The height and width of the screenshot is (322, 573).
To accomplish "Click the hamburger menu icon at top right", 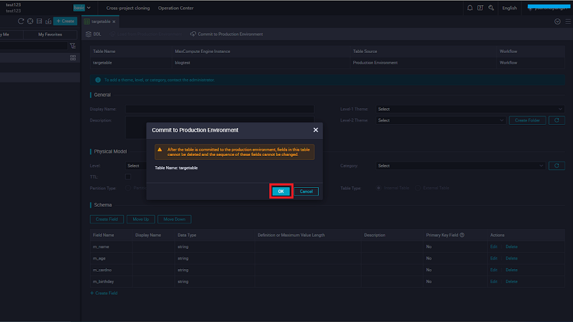I will 567,21.
